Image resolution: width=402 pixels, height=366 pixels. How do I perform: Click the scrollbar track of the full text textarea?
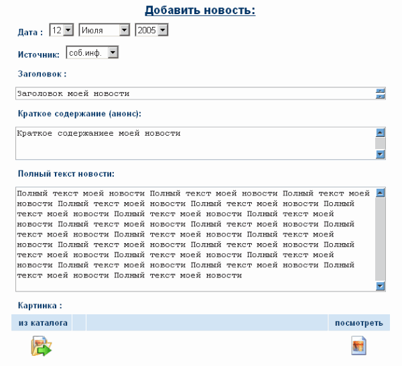(380, 239)
